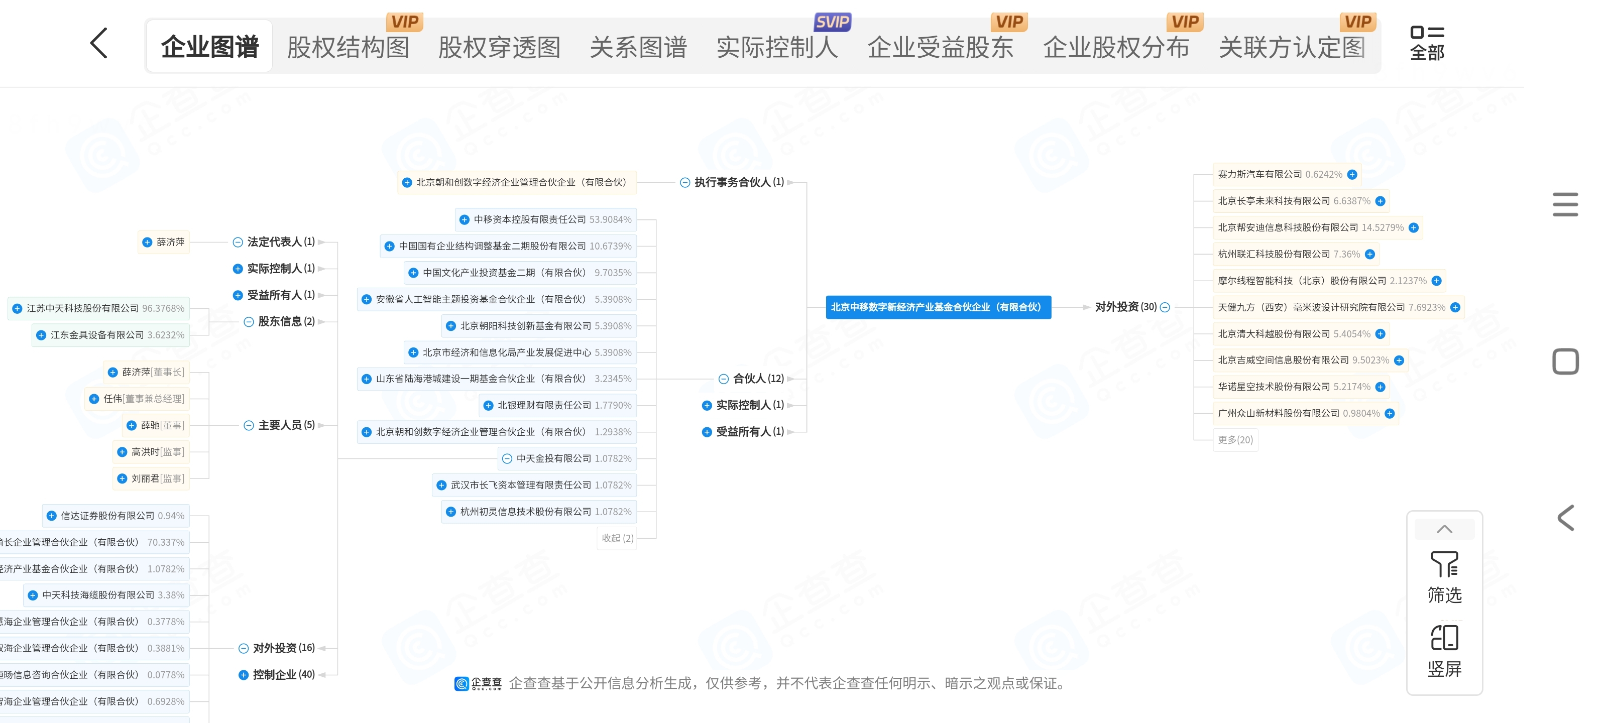The height and width of the screenshot is (723, 1607).
Task: Expand plus icon next to 天健九方（西安）
Action: (1455, 308)
